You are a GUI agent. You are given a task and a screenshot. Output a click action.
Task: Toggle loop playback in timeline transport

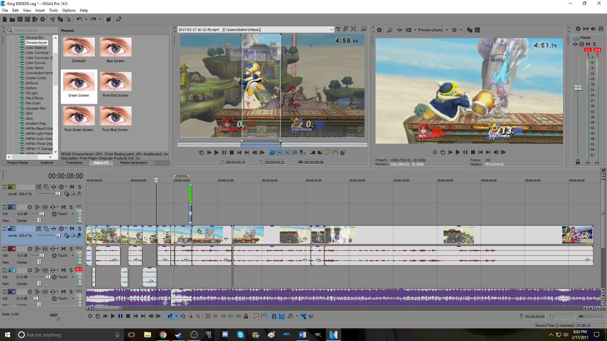coord(98,316)
